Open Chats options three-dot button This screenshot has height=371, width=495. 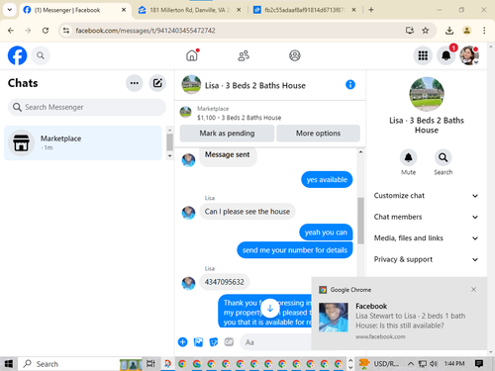tap(135, 83)
